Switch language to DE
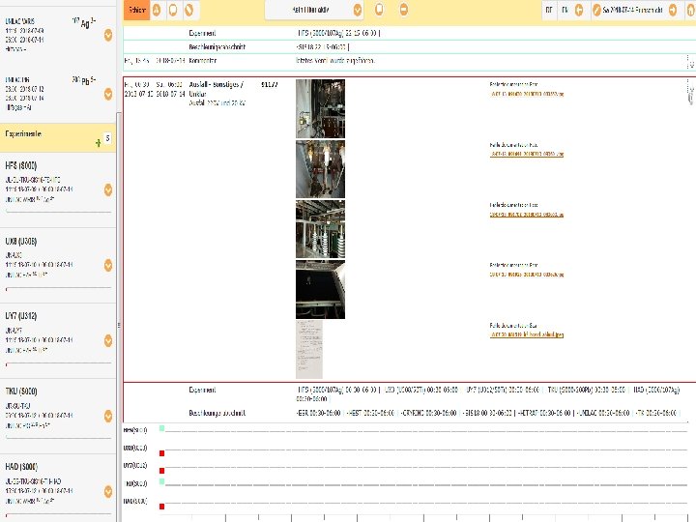Viewport: 696px width, 522px height. pyautogui.click(x=549, y=10)
